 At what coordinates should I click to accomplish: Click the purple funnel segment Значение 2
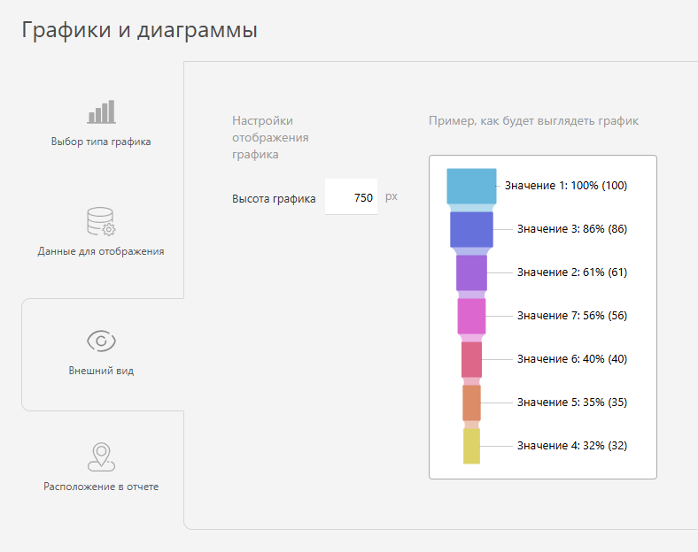[x=471, y=272]
